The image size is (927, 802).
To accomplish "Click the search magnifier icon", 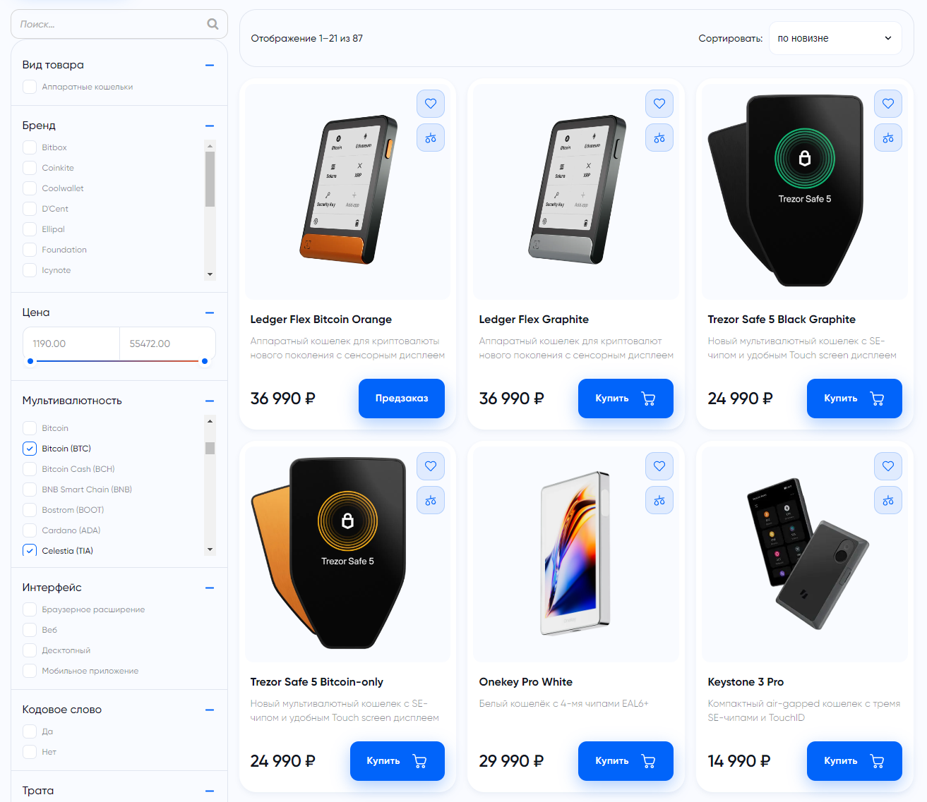I will tap(213, 24).
